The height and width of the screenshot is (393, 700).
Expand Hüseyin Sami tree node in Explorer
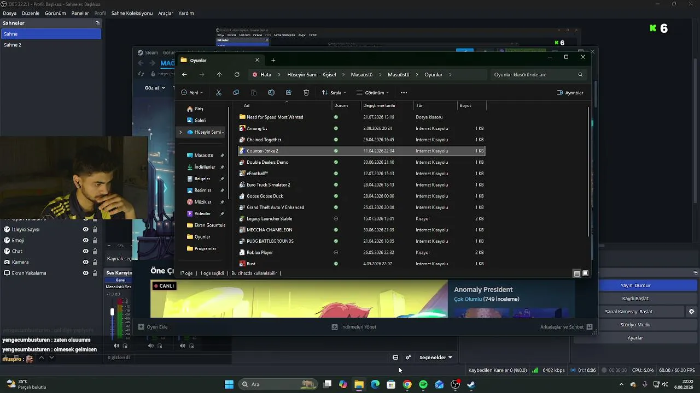click(180, 132)
